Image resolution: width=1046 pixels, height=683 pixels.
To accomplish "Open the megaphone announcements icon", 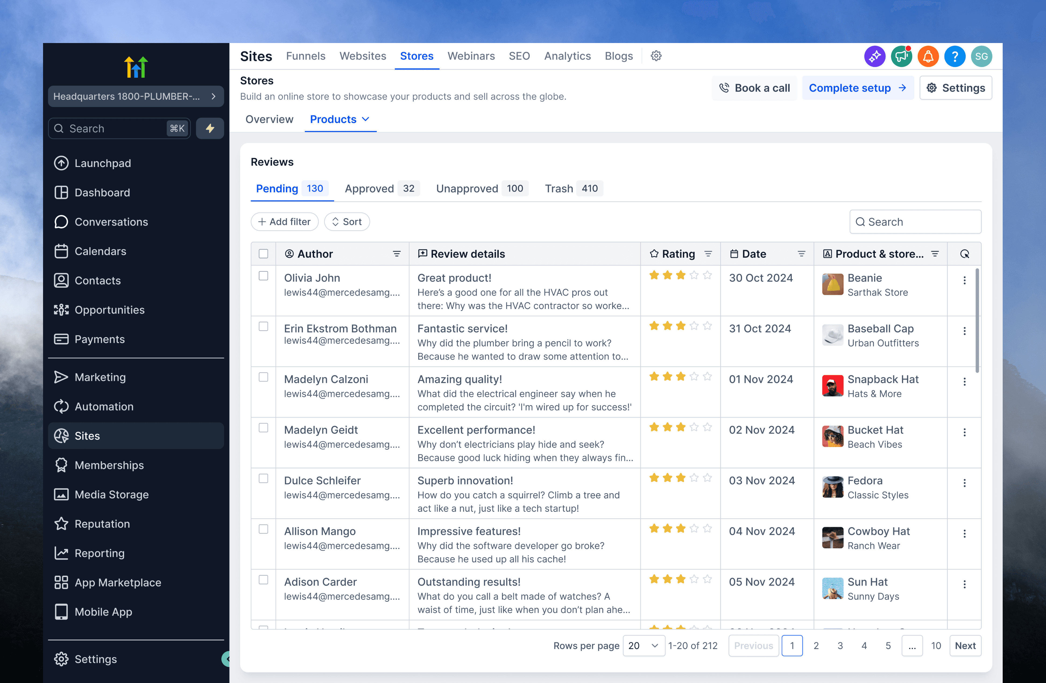I will [x=901, y=56].
